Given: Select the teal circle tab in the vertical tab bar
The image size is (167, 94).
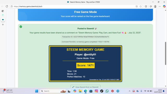Looking at the screenshot, I should point(3,15).
